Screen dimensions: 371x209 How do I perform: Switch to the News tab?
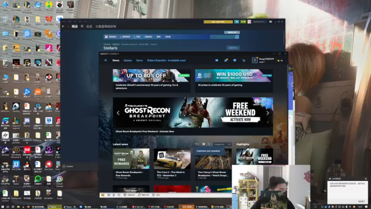(x=115, y=60)
